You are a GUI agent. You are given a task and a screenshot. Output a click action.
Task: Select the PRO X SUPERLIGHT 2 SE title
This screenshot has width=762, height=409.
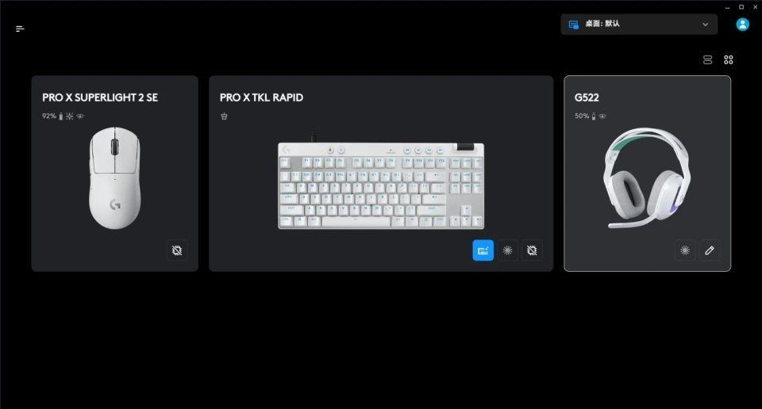pyautogui.click(x=100, y=97)
